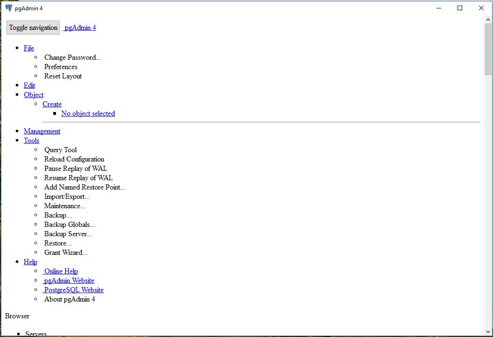Select Change Password... under File
The width and height of the screenshot is (493, 337).
tap(72, 57)
